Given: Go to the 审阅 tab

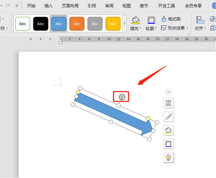Looking at the screenshot, I should pos(109,6).
